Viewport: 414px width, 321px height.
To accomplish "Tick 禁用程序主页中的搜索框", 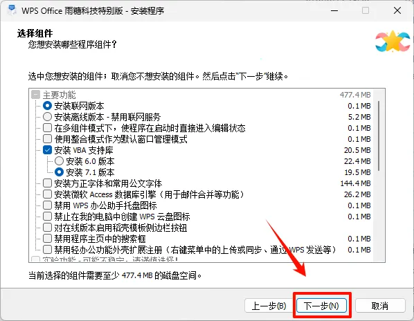I will pyautogui.click(x=47, y=239).
